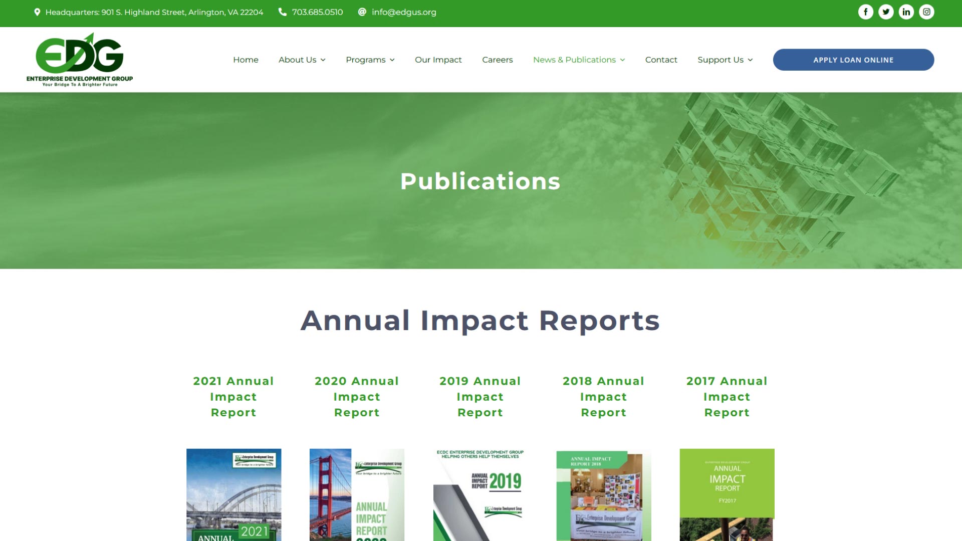The image size is (962, 541).
Task: Open the Contact page
Action: (x=661, y=60)
